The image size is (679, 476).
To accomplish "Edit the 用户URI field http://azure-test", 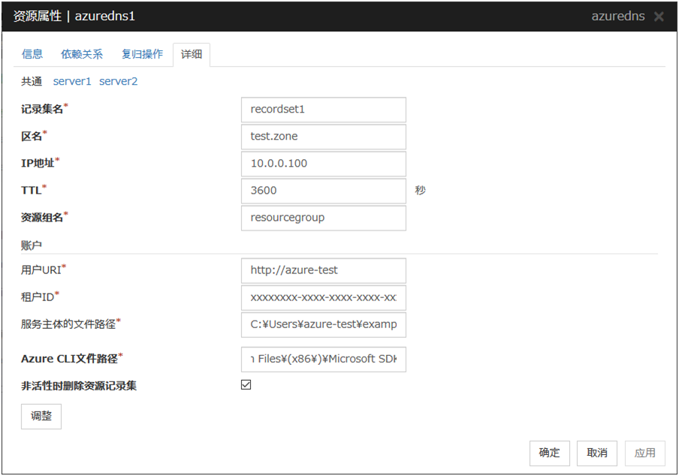I will click(x=323, y=270).
